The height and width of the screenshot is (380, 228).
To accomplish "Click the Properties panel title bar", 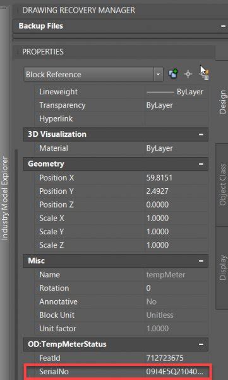I will click(x=114, y=52).
